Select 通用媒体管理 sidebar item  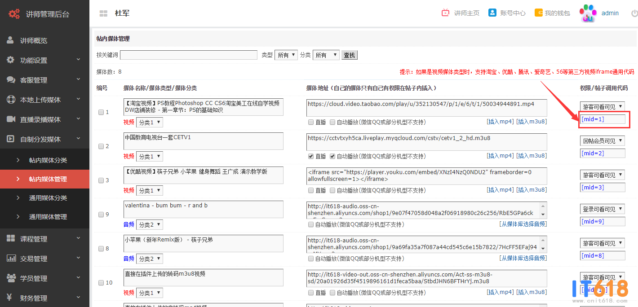tap(48, 217)
